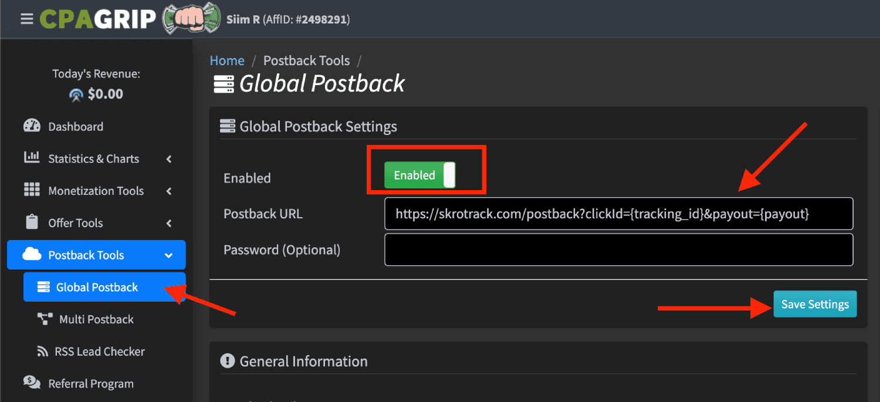This screenshot has width=880, height=402.
Task: Click the CPAGRIP logo
Action: (98, 19)
